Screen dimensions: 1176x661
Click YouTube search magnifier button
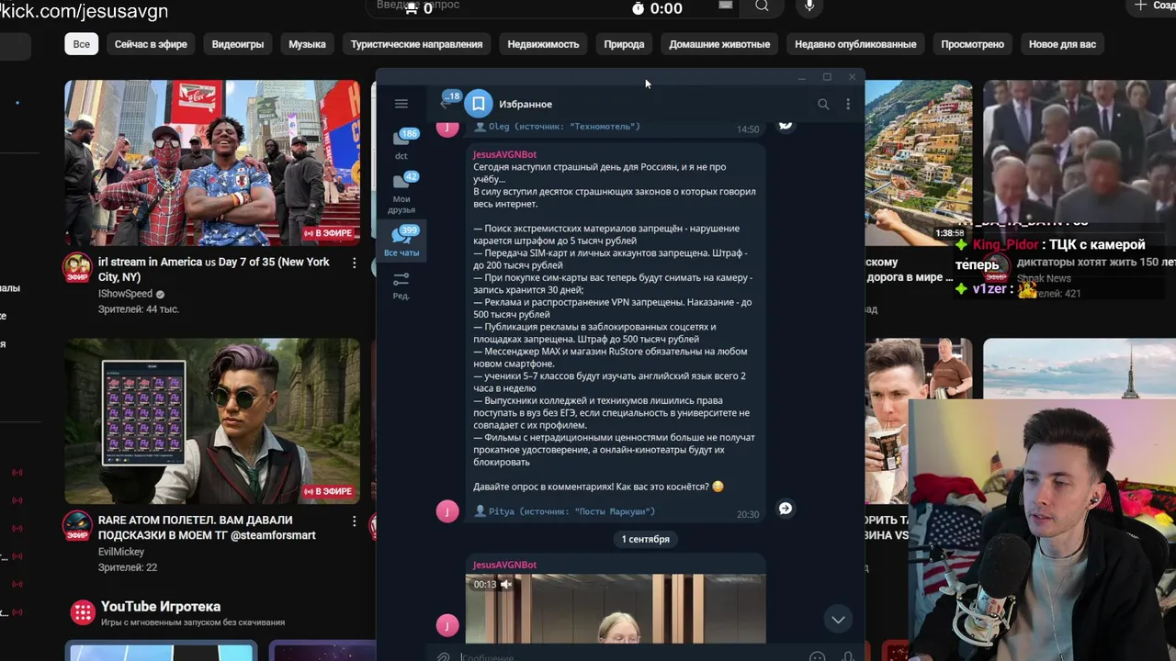click(762, 6)
